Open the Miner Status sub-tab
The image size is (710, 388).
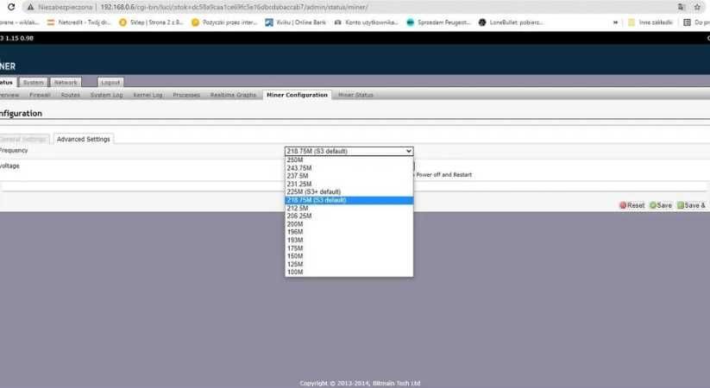click(355, 95)
